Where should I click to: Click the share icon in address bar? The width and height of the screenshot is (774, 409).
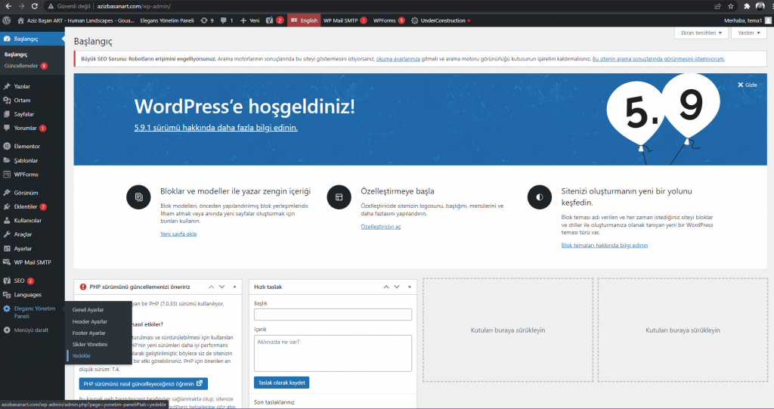(717, 6)
